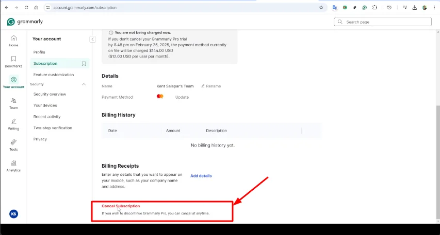Click the Cancel Subscription link
This screenshot has height=235, width=440.
point(121,206)
